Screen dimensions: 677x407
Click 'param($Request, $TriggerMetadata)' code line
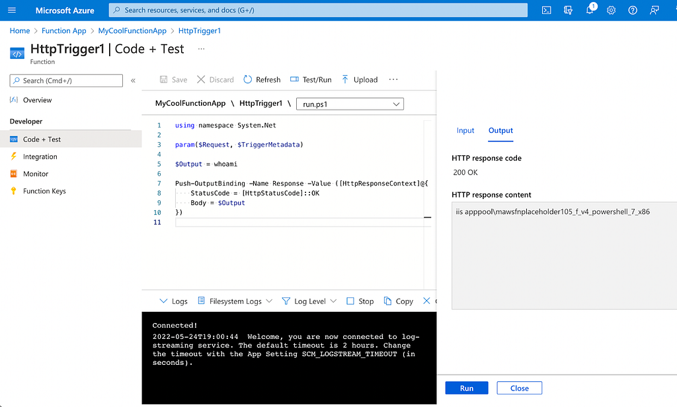tap(239, 145)
